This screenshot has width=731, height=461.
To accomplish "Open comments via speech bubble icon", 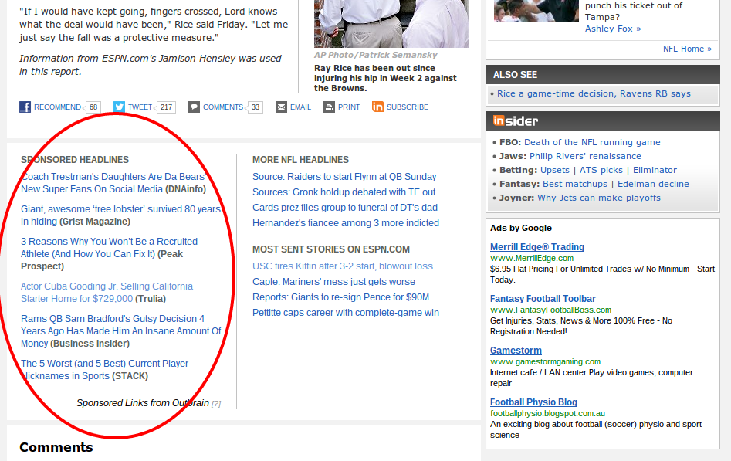I will pos(194,107).
